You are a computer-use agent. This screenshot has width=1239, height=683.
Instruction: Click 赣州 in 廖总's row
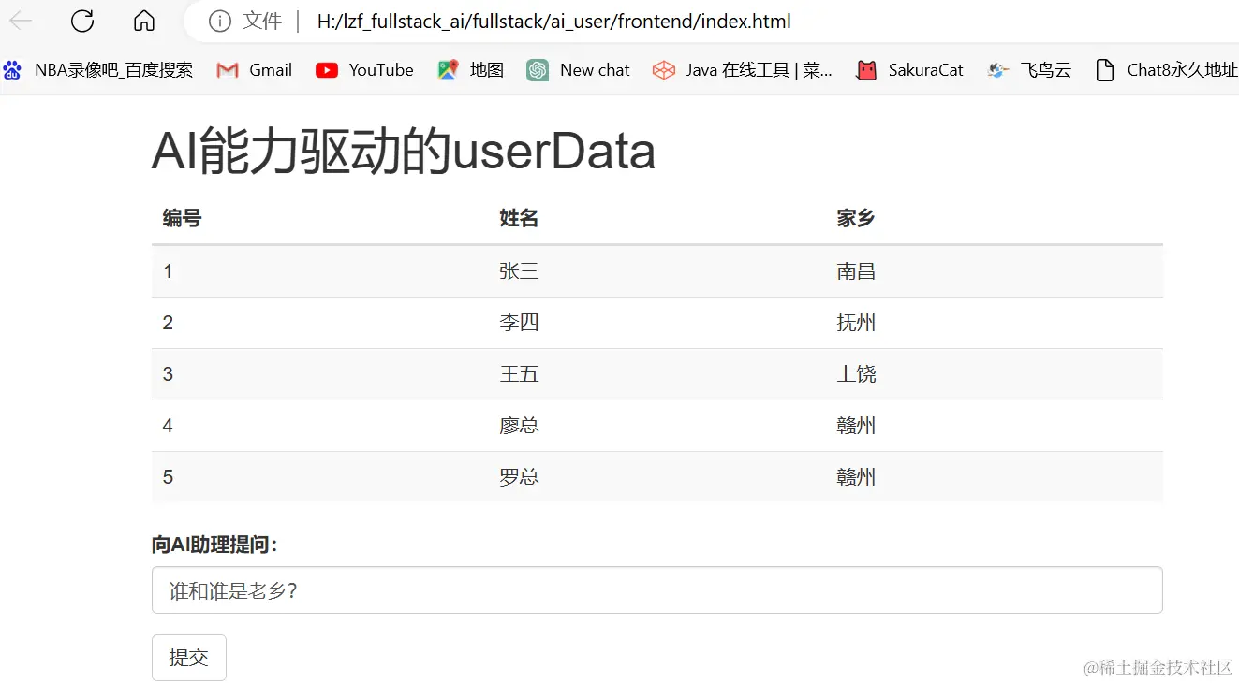856,426
